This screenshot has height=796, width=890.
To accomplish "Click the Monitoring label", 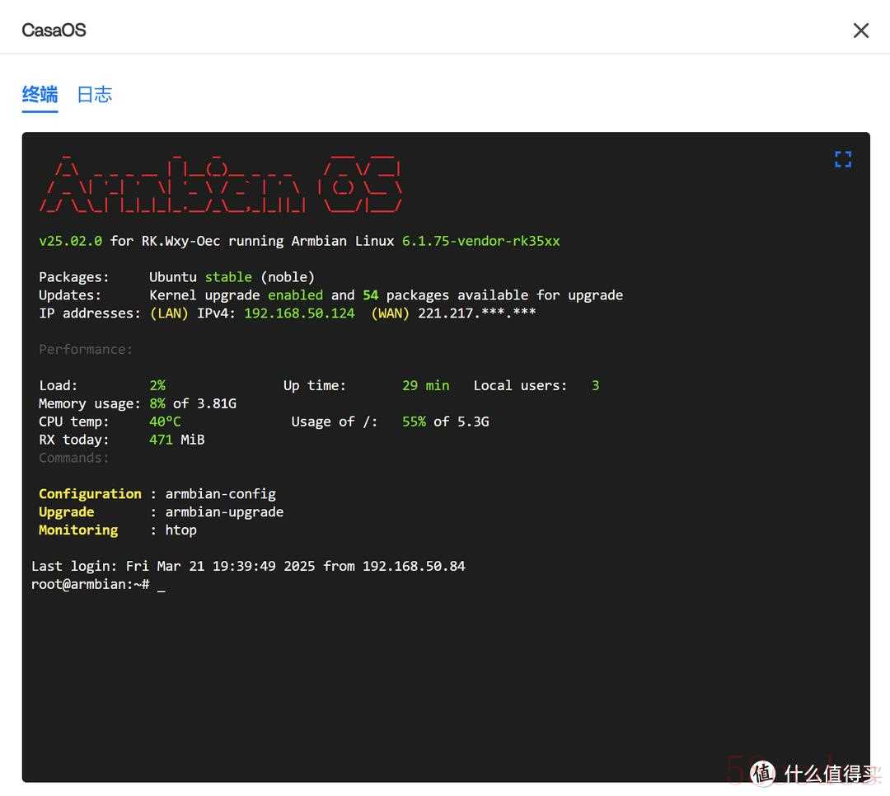I will (78, 530).
